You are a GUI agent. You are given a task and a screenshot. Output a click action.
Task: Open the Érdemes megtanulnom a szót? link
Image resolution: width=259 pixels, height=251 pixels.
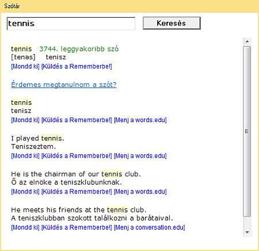click(64, 85)
